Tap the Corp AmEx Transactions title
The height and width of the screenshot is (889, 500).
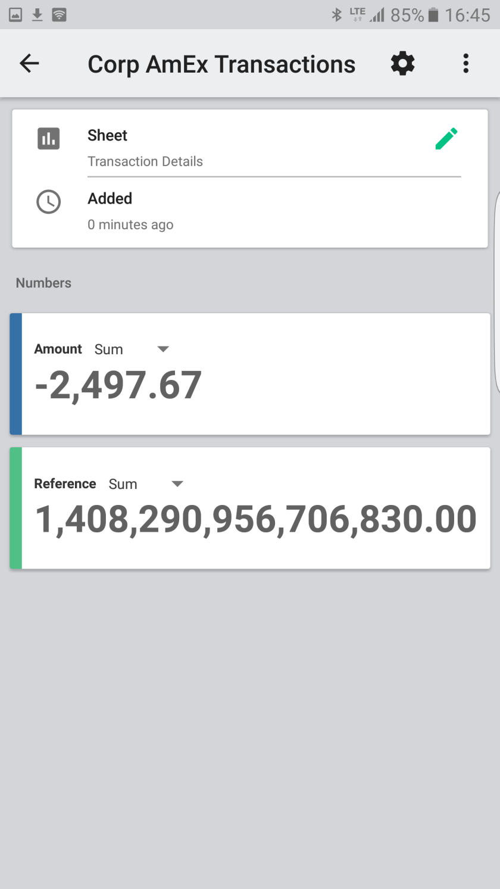pyautogui.click(x=221, y=64)
